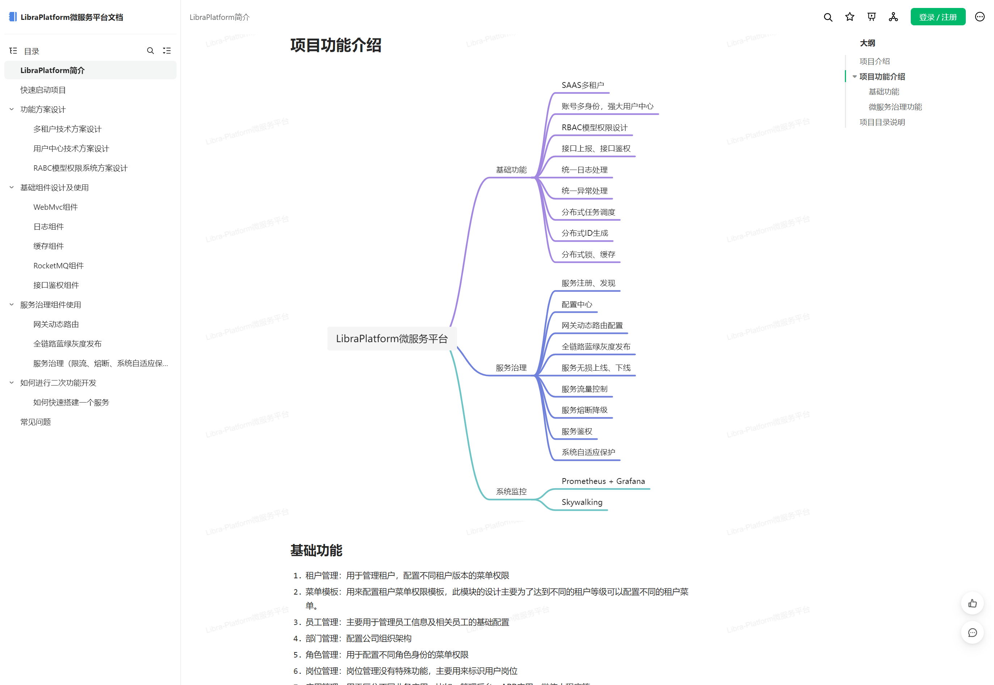Click the collapse-all catalog list icon

[x=166, y=51]
